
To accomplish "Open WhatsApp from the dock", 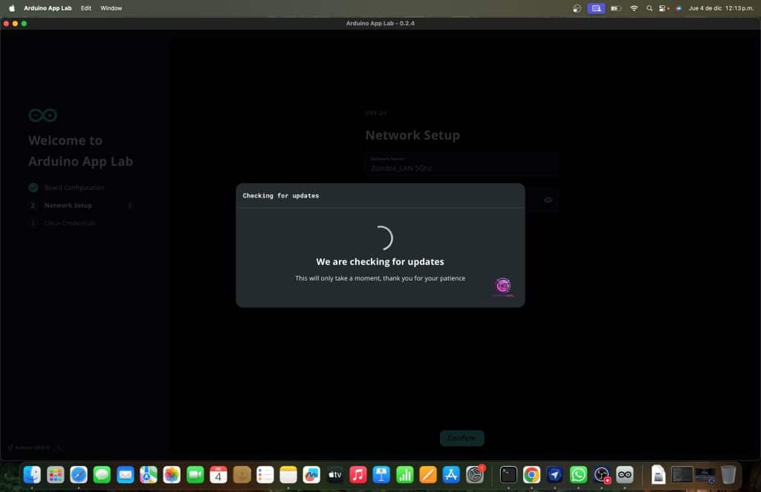I will tap(578, 474).
